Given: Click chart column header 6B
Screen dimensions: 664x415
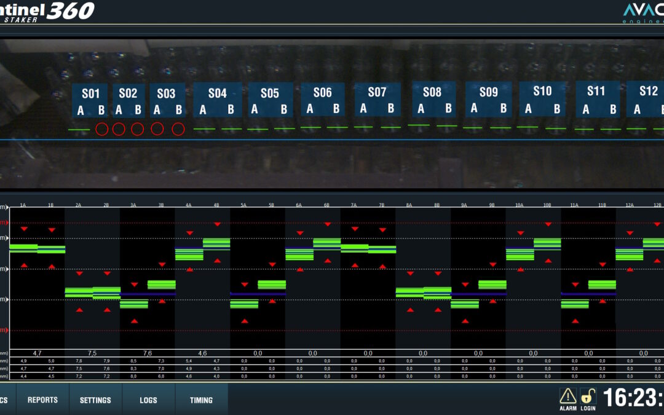Looking at the screenshot, I should pos(326,205).
